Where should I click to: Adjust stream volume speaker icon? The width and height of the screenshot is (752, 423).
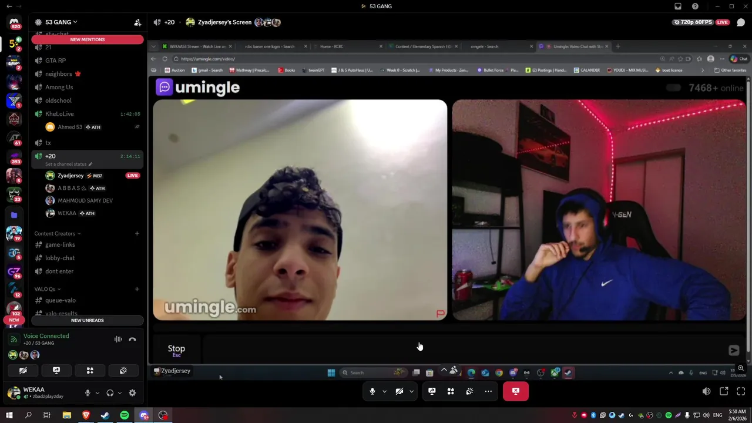706,391
